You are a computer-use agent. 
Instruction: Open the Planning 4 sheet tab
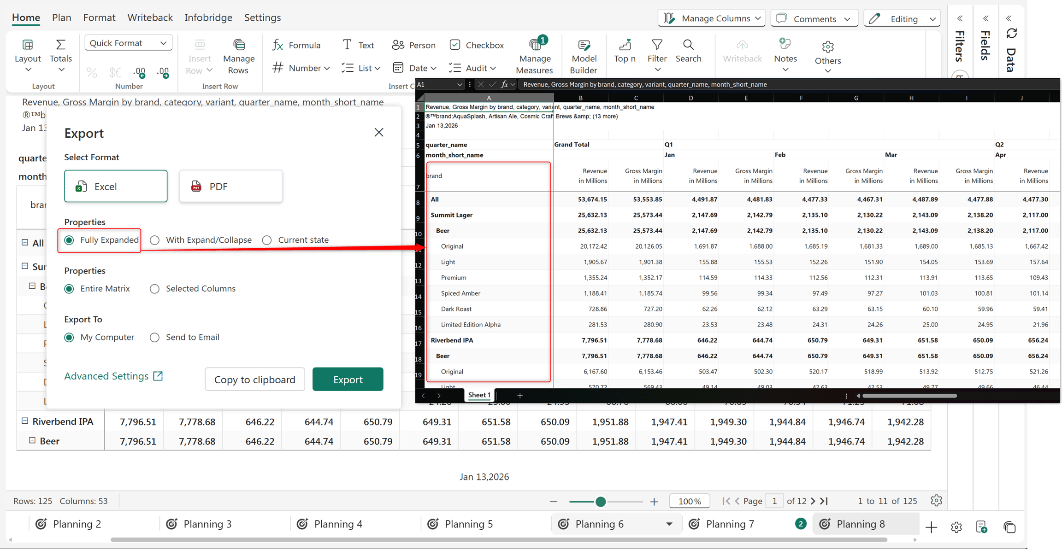click(330, 524)
